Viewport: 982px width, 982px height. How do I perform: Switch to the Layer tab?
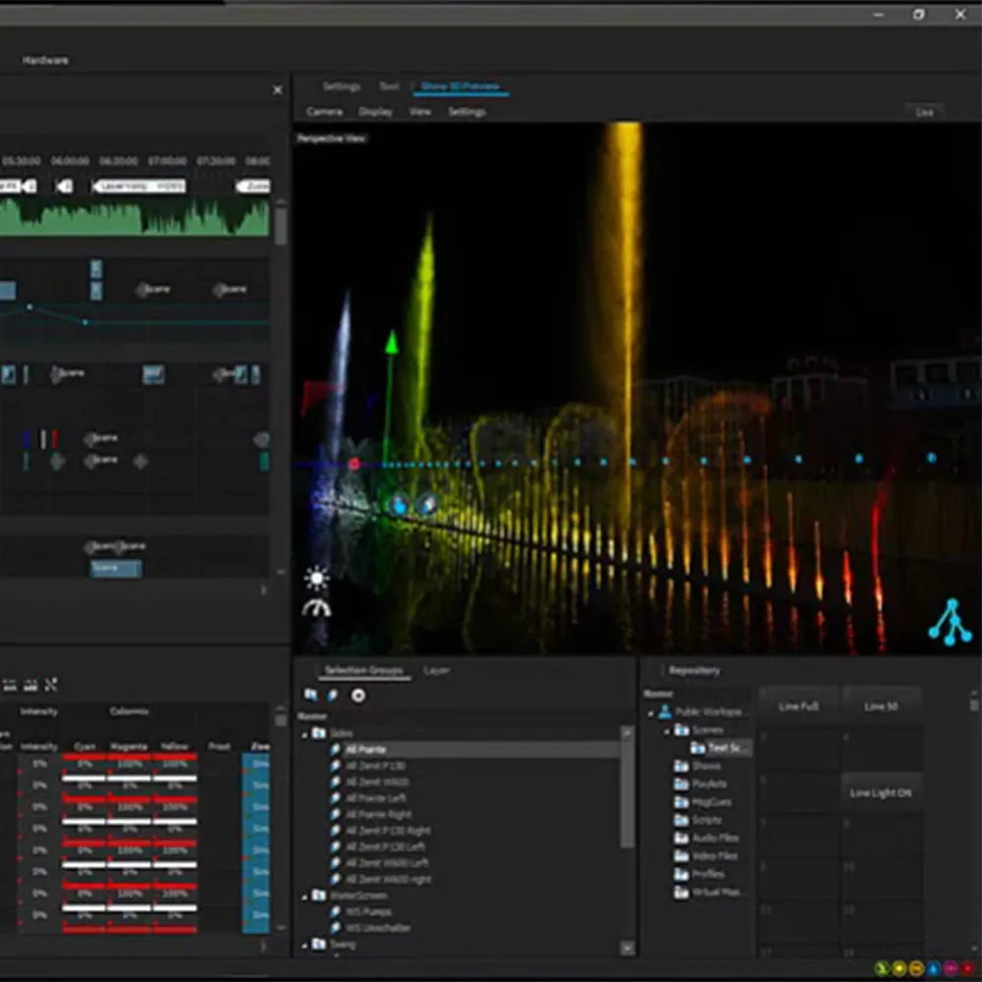pos(436,671)
